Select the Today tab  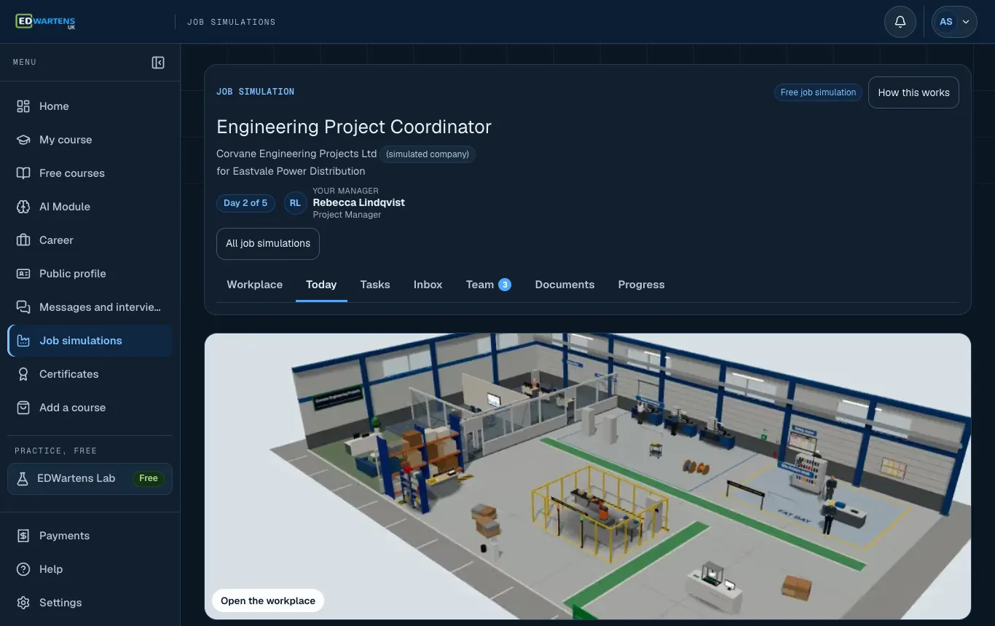[321, 285]
